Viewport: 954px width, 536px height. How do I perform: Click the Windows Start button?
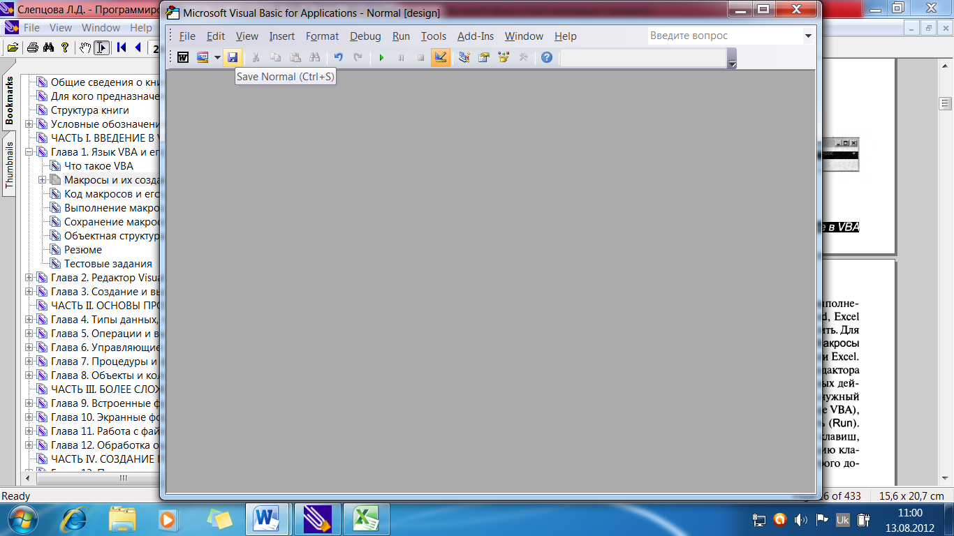[x=22, y=519]
